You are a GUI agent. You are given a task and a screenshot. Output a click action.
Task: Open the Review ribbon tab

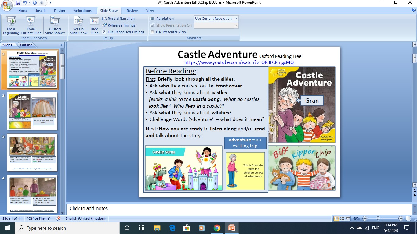pyautogui.click(x=132, y=11)
